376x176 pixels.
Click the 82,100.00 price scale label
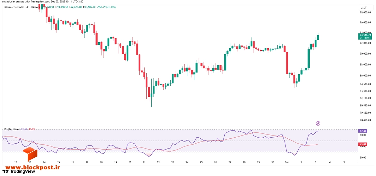coord(366,98)
